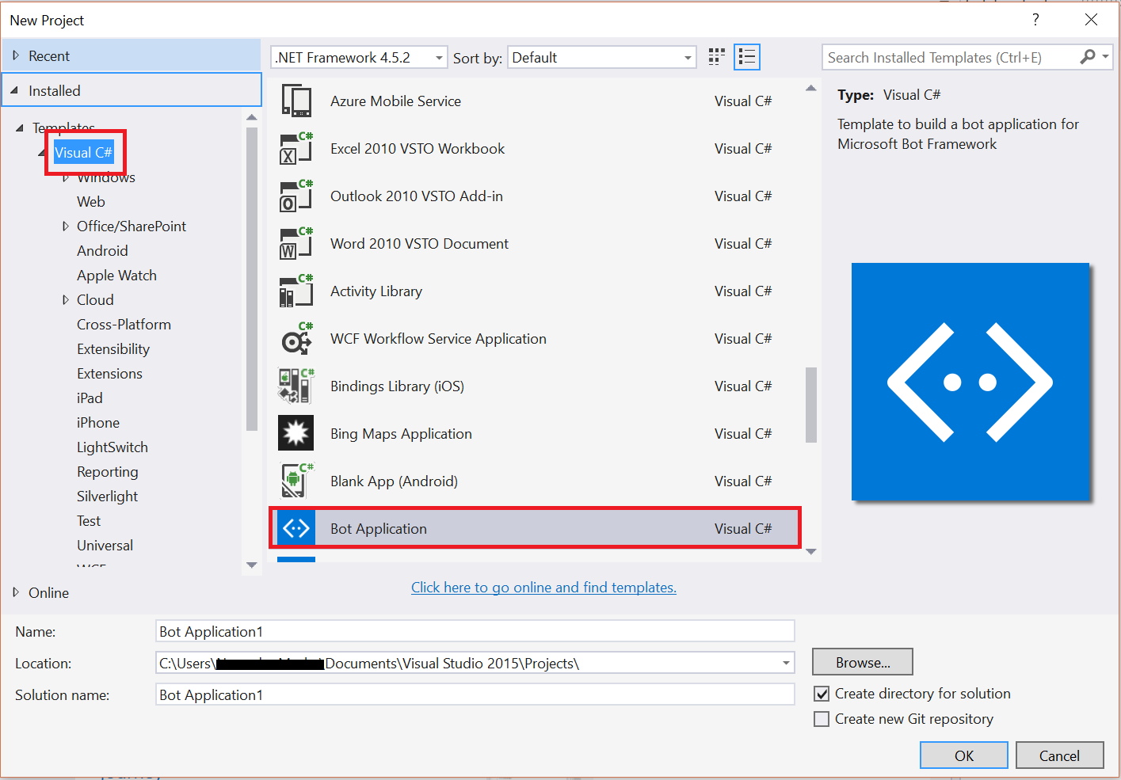
Task: Click the Name input field
Action: click(x=475, y=631)
